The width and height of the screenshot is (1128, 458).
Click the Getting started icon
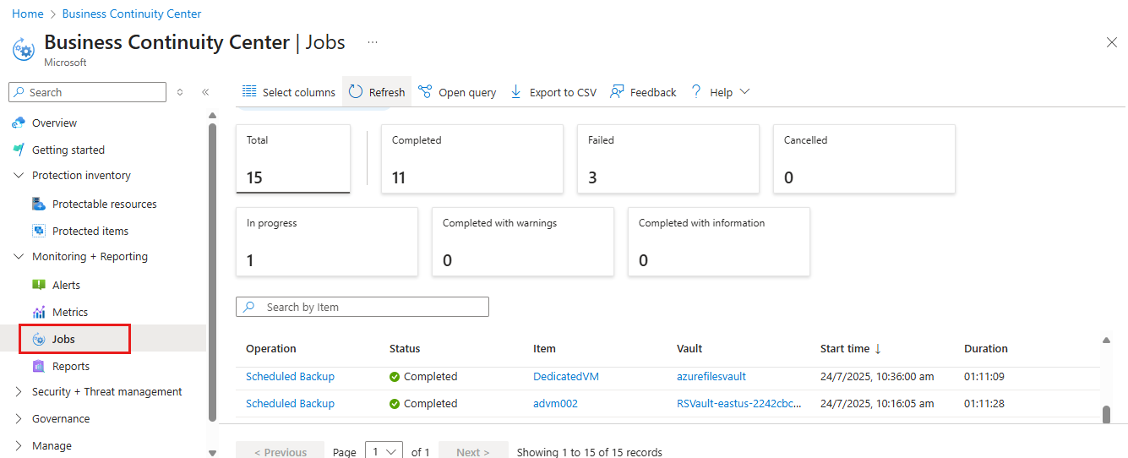(x=19, y=150)
